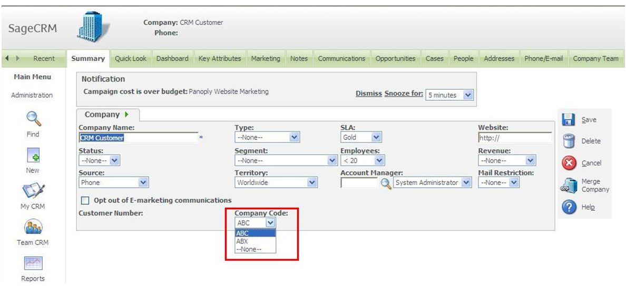
Task: Click the Reports icon in sidebar
Action: [33, 263]
